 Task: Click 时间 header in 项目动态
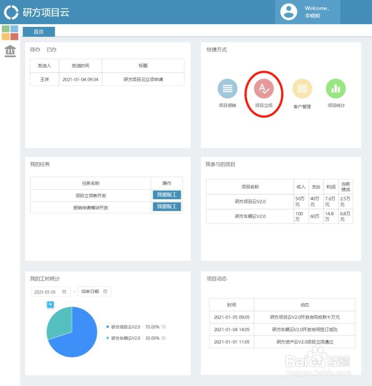pos(231,305)
